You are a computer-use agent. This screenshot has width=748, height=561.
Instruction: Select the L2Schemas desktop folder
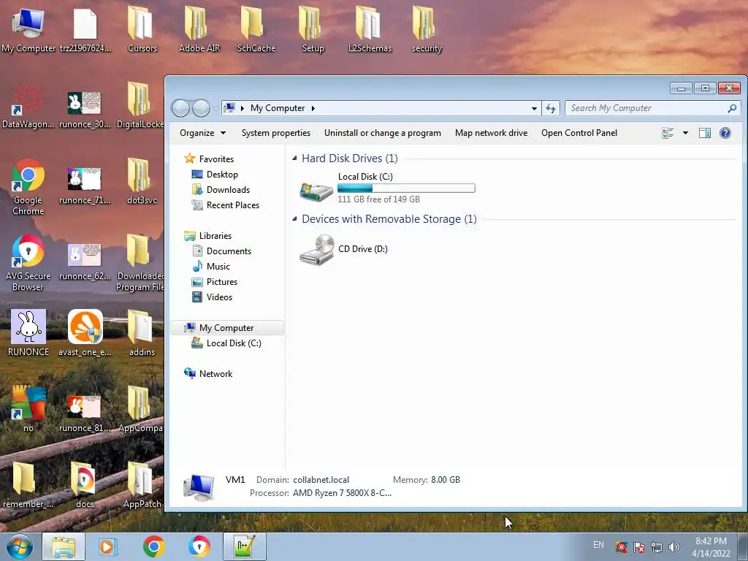click(370, 29)
